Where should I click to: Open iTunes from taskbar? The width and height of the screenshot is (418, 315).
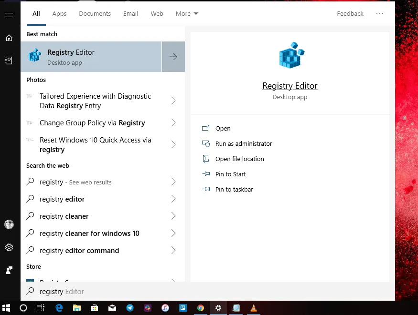pyautogui.click(x=165, y=308)
